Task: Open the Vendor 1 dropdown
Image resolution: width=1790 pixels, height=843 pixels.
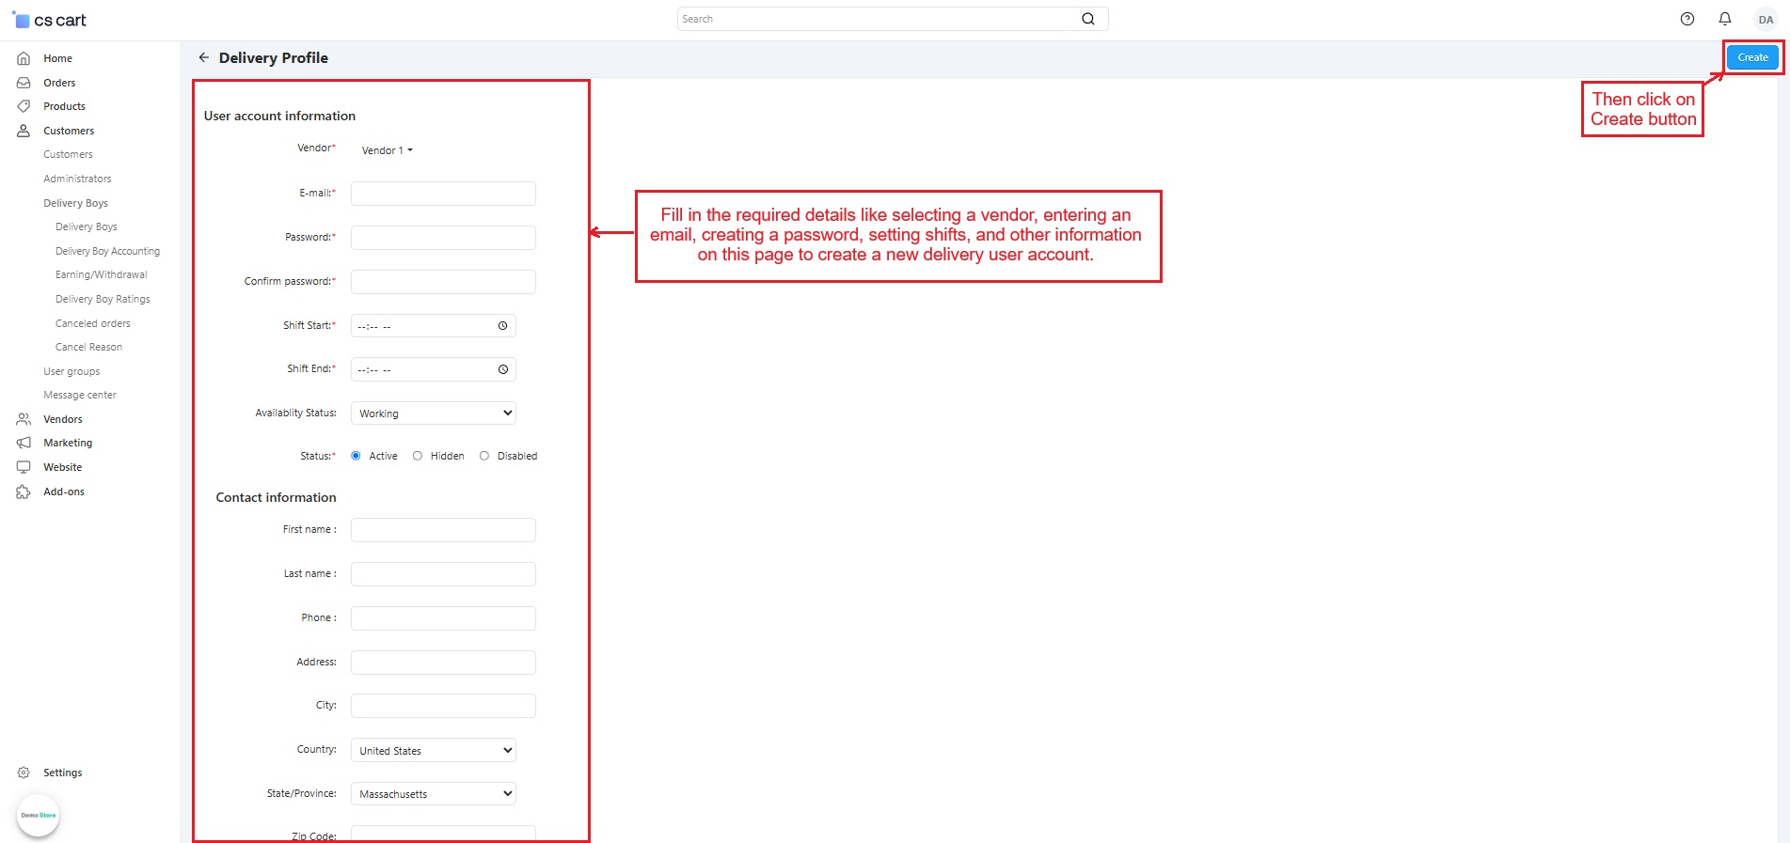Action: (x=387, y=150)
